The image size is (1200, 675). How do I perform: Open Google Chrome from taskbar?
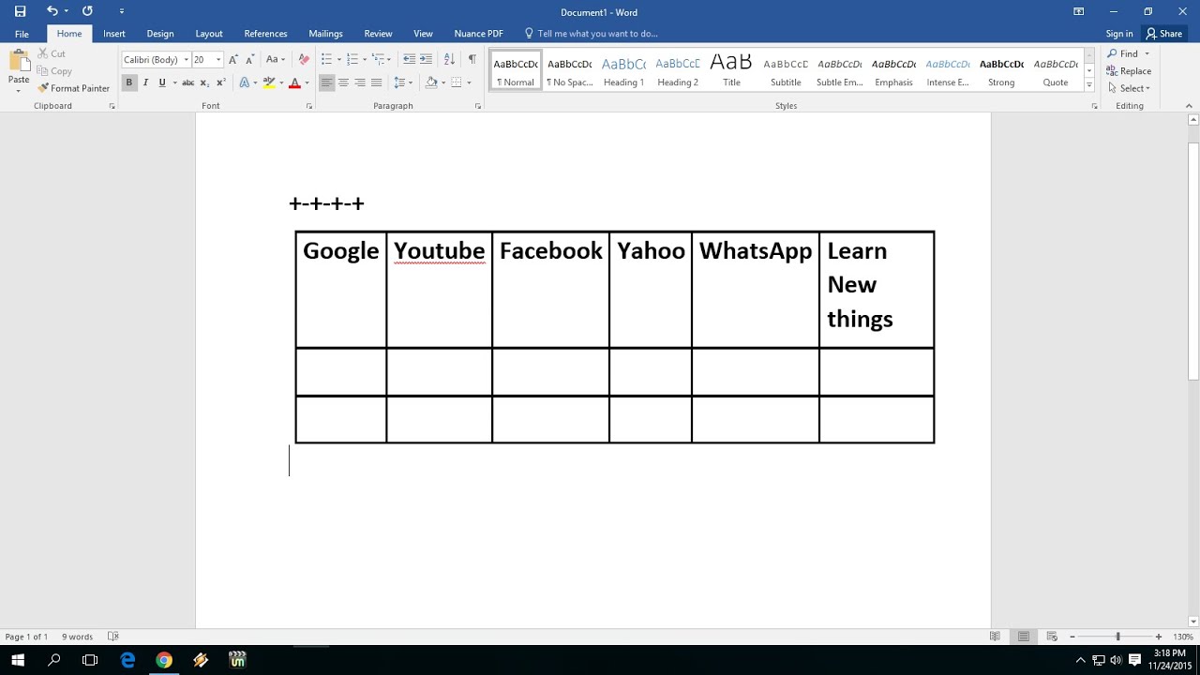pyautogui.click(x=164, y=660)
